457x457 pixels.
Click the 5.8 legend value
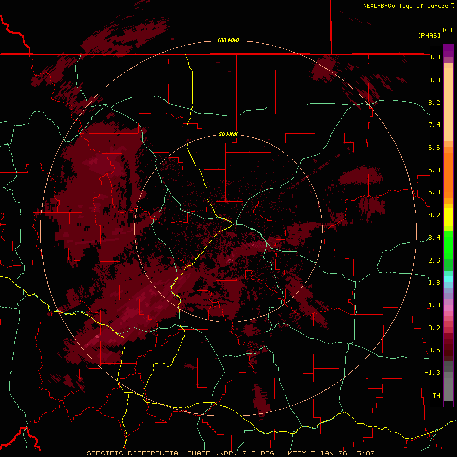[x=434, y=170]
